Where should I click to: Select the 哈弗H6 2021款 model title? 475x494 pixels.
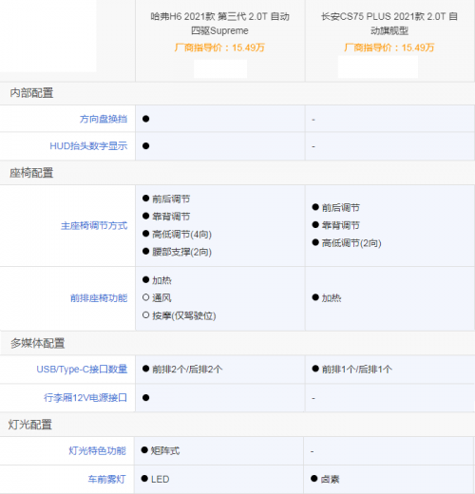[x=220, y=24]
